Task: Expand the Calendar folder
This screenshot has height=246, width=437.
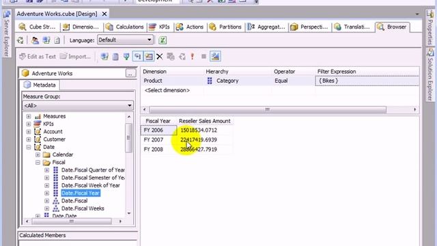Action: coord(38,155)
